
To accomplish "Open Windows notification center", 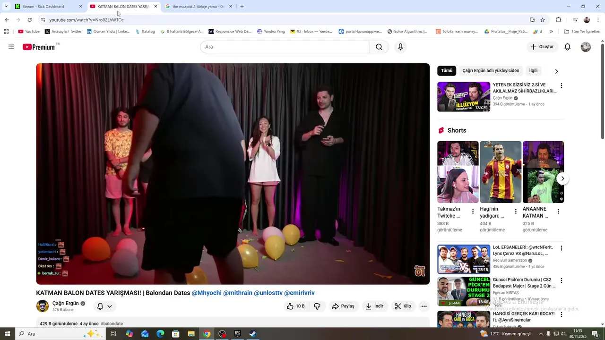I will pyautogui.click(x=595, y=334).
